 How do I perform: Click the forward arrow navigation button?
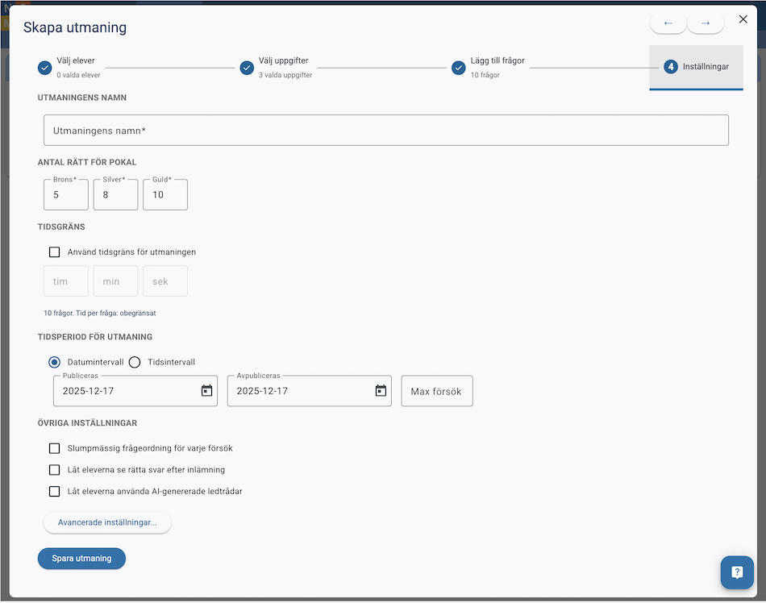(x=706, y=23)
